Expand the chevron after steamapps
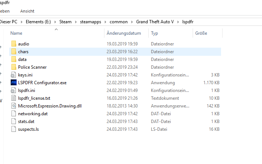This screenshot has width=262, height=164. 105,22
